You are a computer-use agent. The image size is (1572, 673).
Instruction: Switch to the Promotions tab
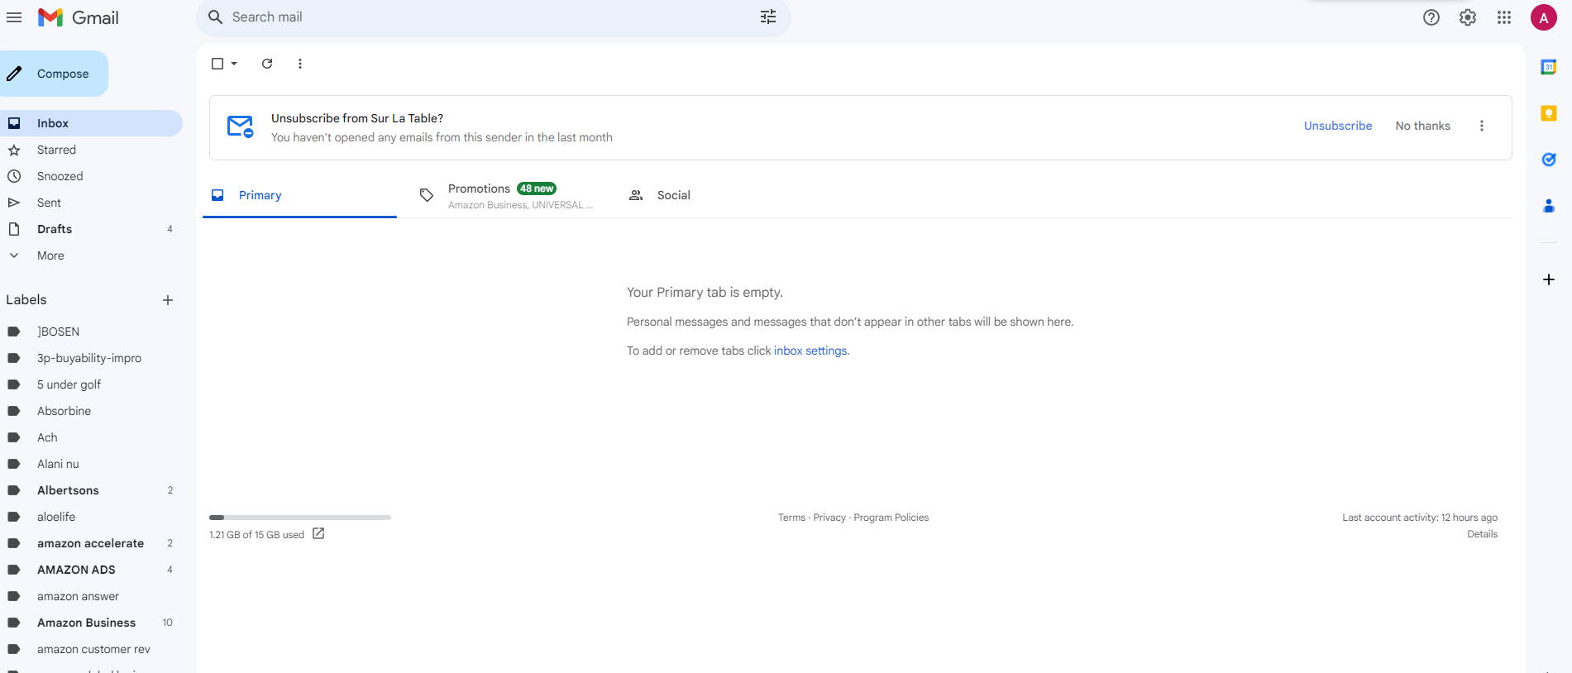tap(508, 195)
